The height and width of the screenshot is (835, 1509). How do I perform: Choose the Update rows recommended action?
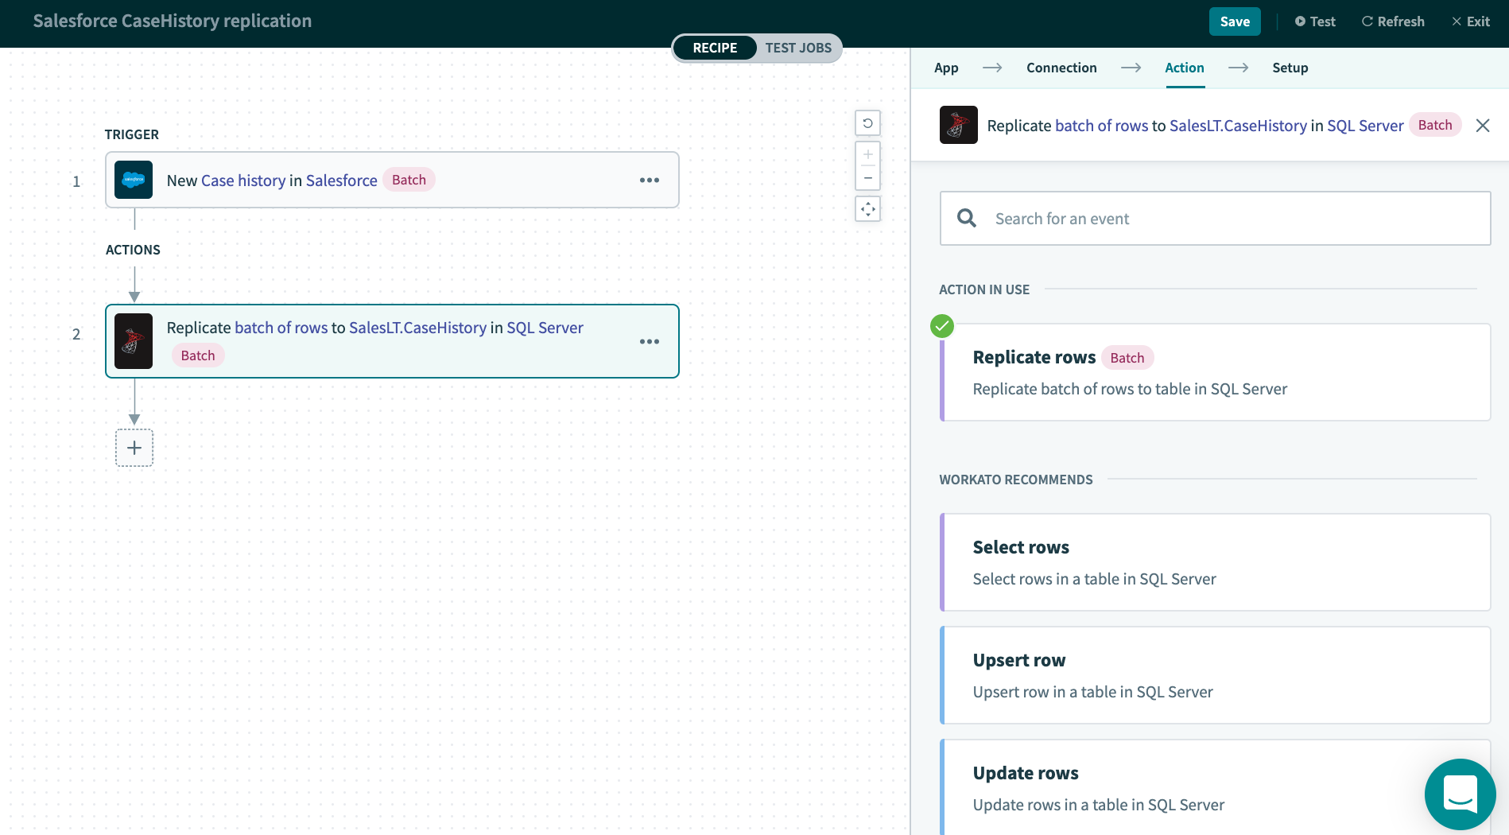tap(1216, 787)
